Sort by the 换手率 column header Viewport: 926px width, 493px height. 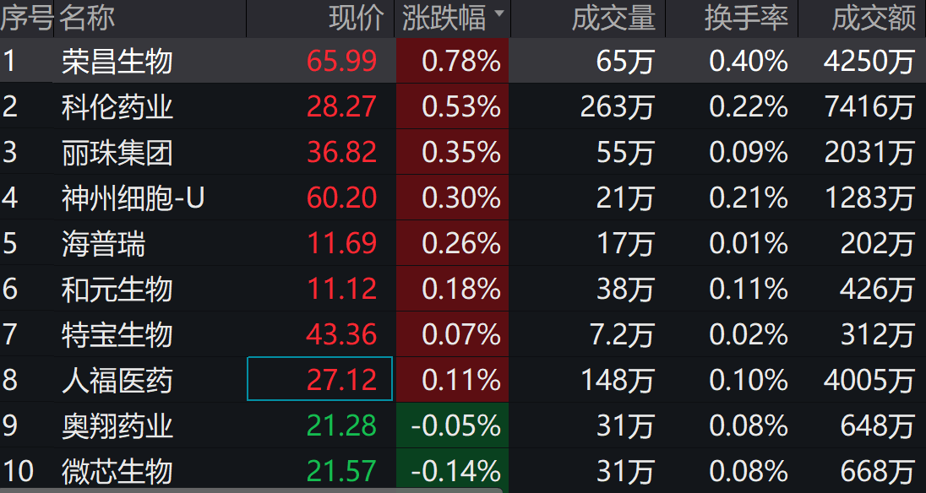746,19
